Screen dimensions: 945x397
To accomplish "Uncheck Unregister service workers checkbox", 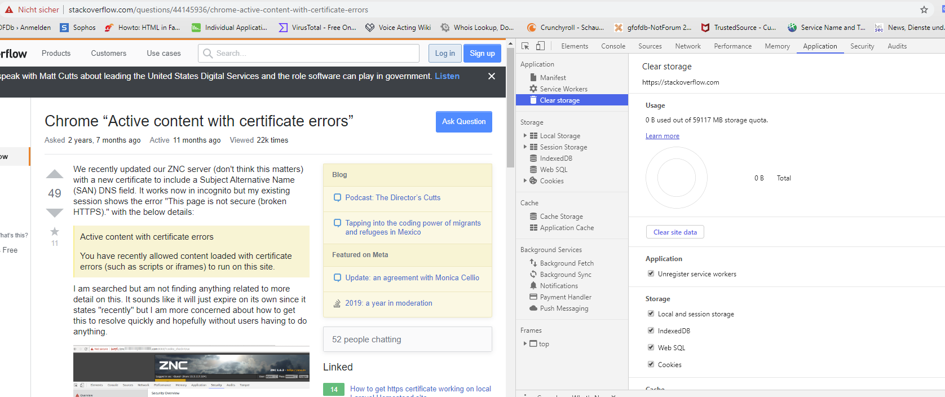I will tap(651, 274).
